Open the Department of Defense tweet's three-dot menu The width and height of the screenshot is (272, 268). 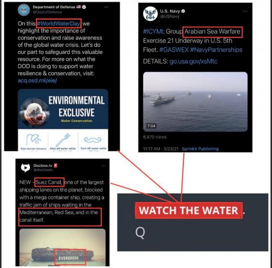coord(106,7)
